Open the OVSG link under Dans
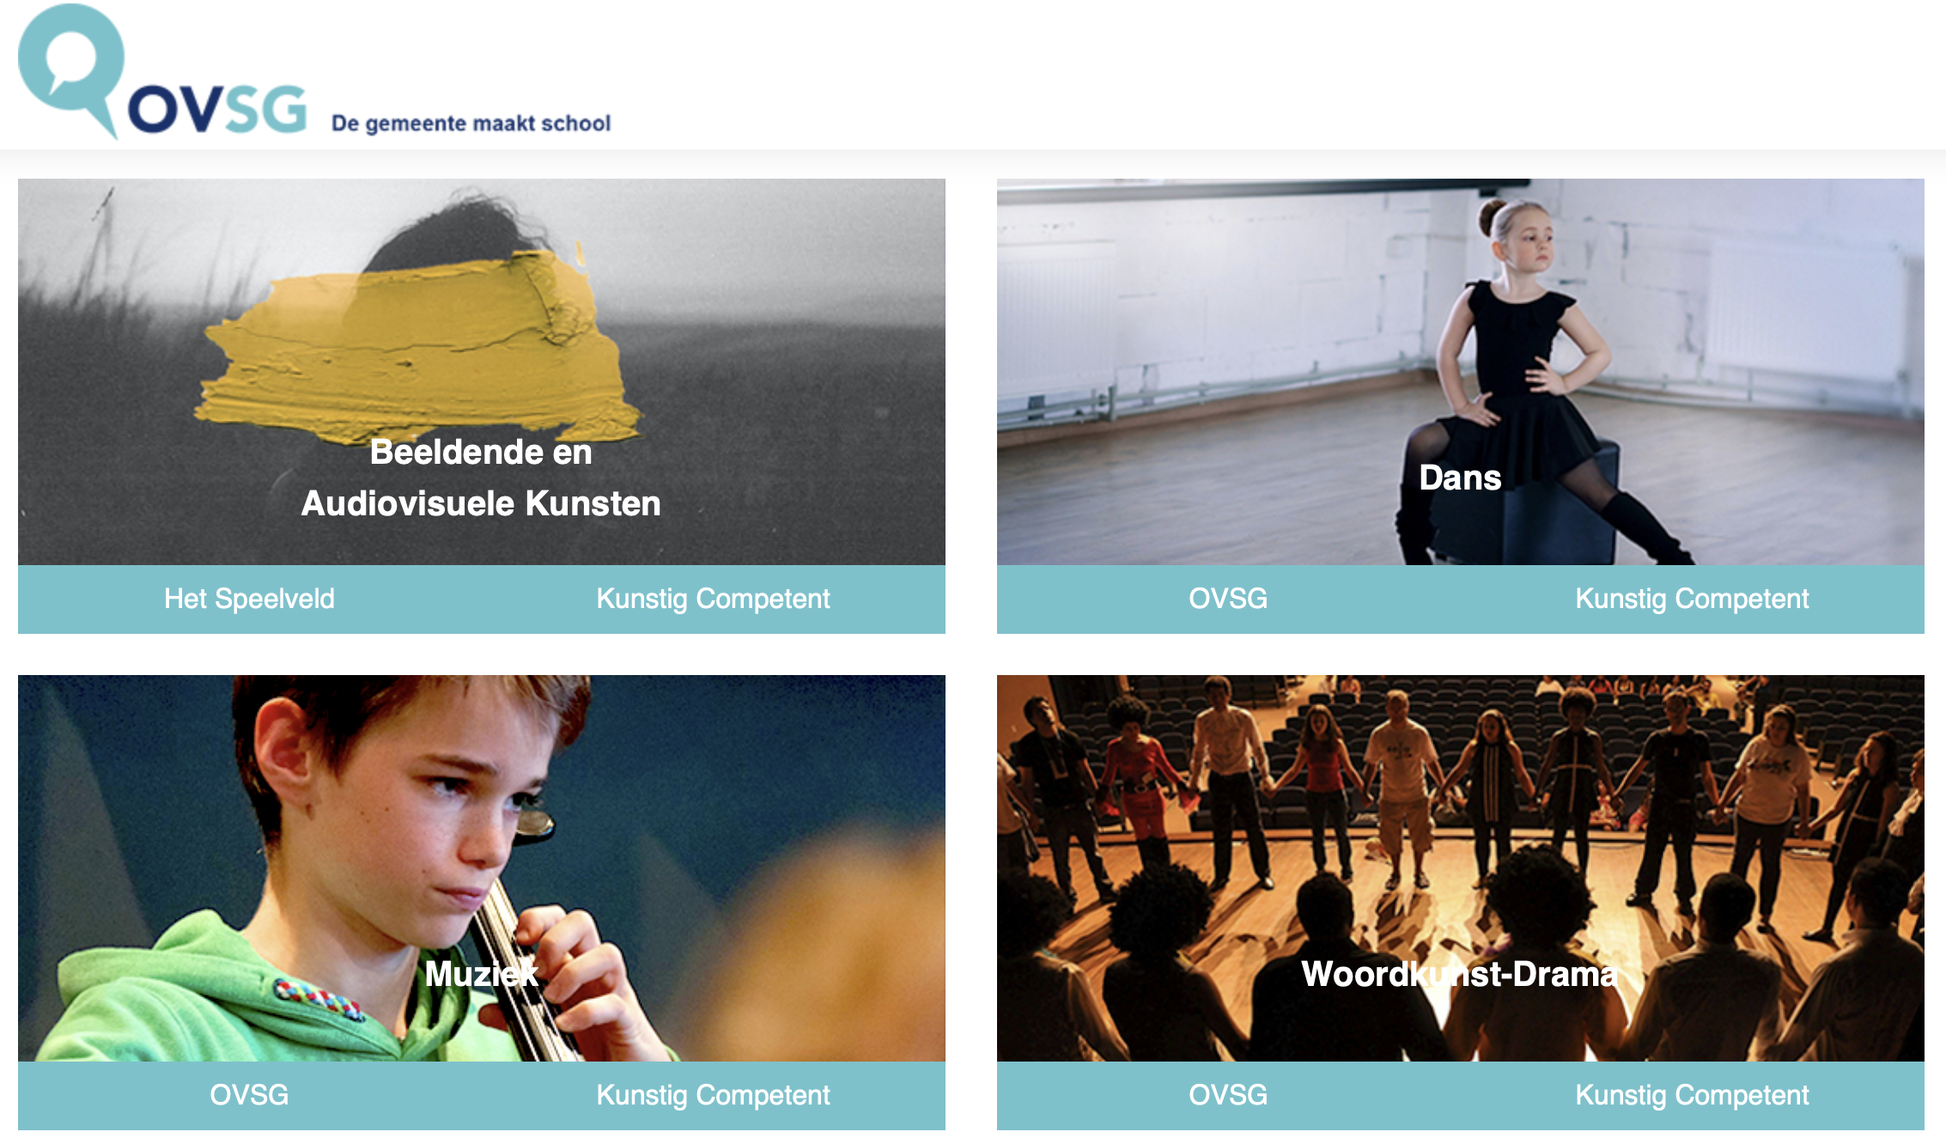Image resolution: width=1946 pixels, height=1144 pixels. pos(1228,599)
